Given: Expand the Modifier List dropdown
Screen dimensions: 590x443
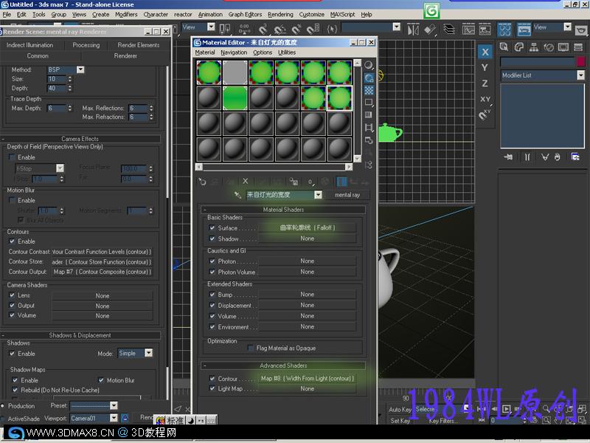Looking at the screenshot, I should click(x=580, y=75).
